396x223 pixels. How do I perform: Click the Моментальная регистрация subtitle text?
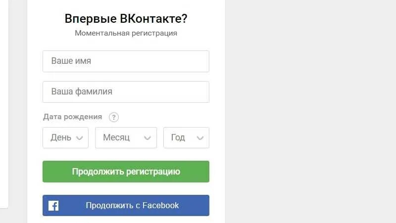click(x=126, y=33)
